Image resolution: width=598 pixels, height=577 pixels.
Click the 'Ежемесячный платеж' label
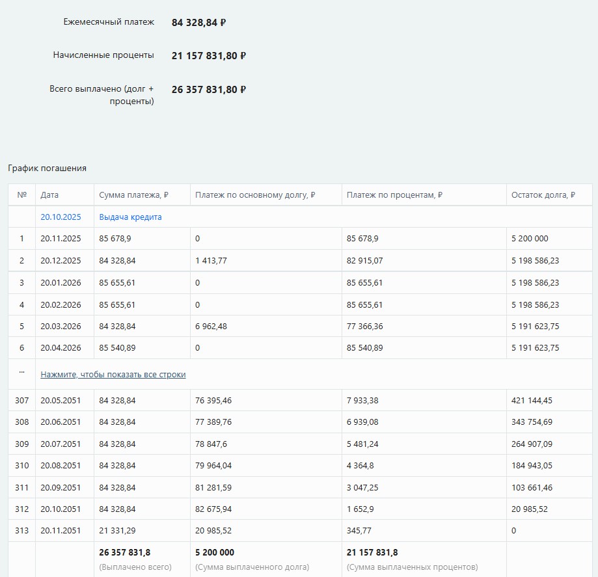click(x=109, y=22)
